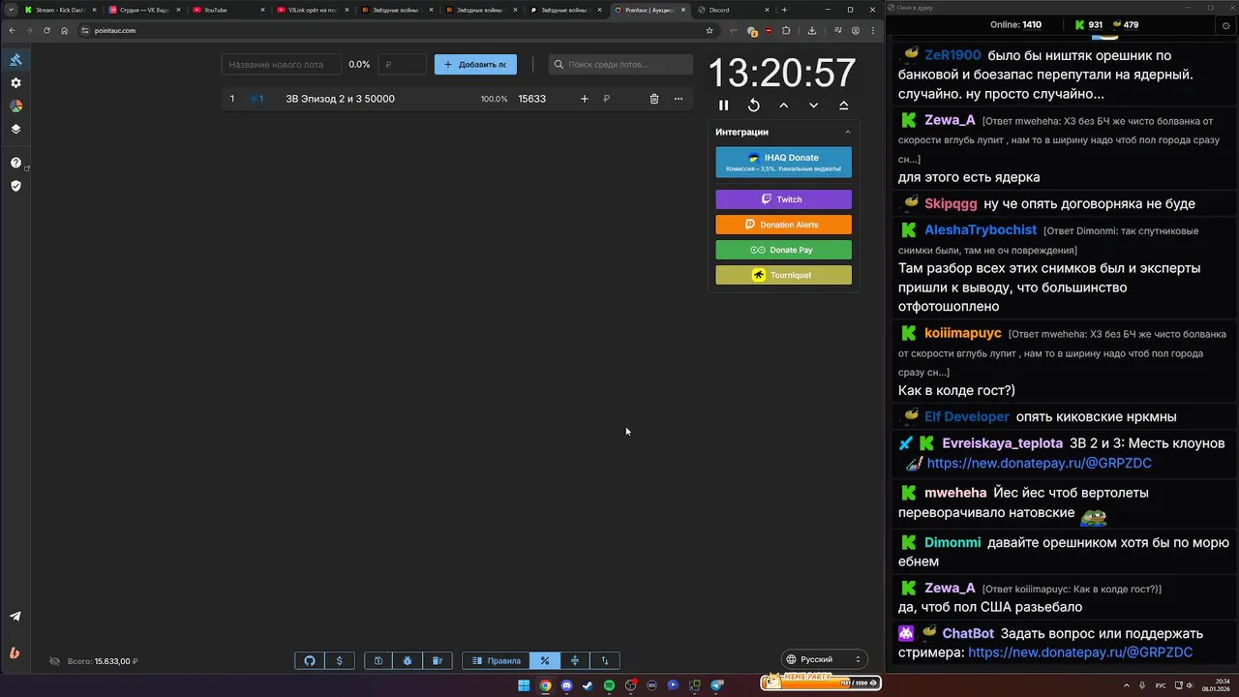Delete the ЗВ Эпизод 2 и 3 lot

tap(654, 99)
